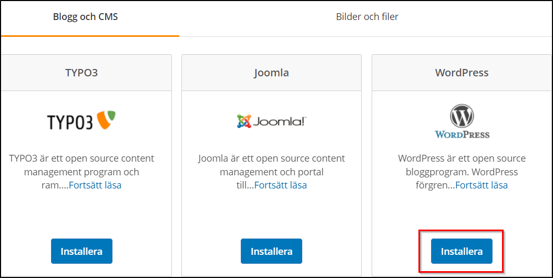Follow the Joomla Fortsätt läsa link
This screenshot has width=553, height=278.
click(x=280, y=185)
